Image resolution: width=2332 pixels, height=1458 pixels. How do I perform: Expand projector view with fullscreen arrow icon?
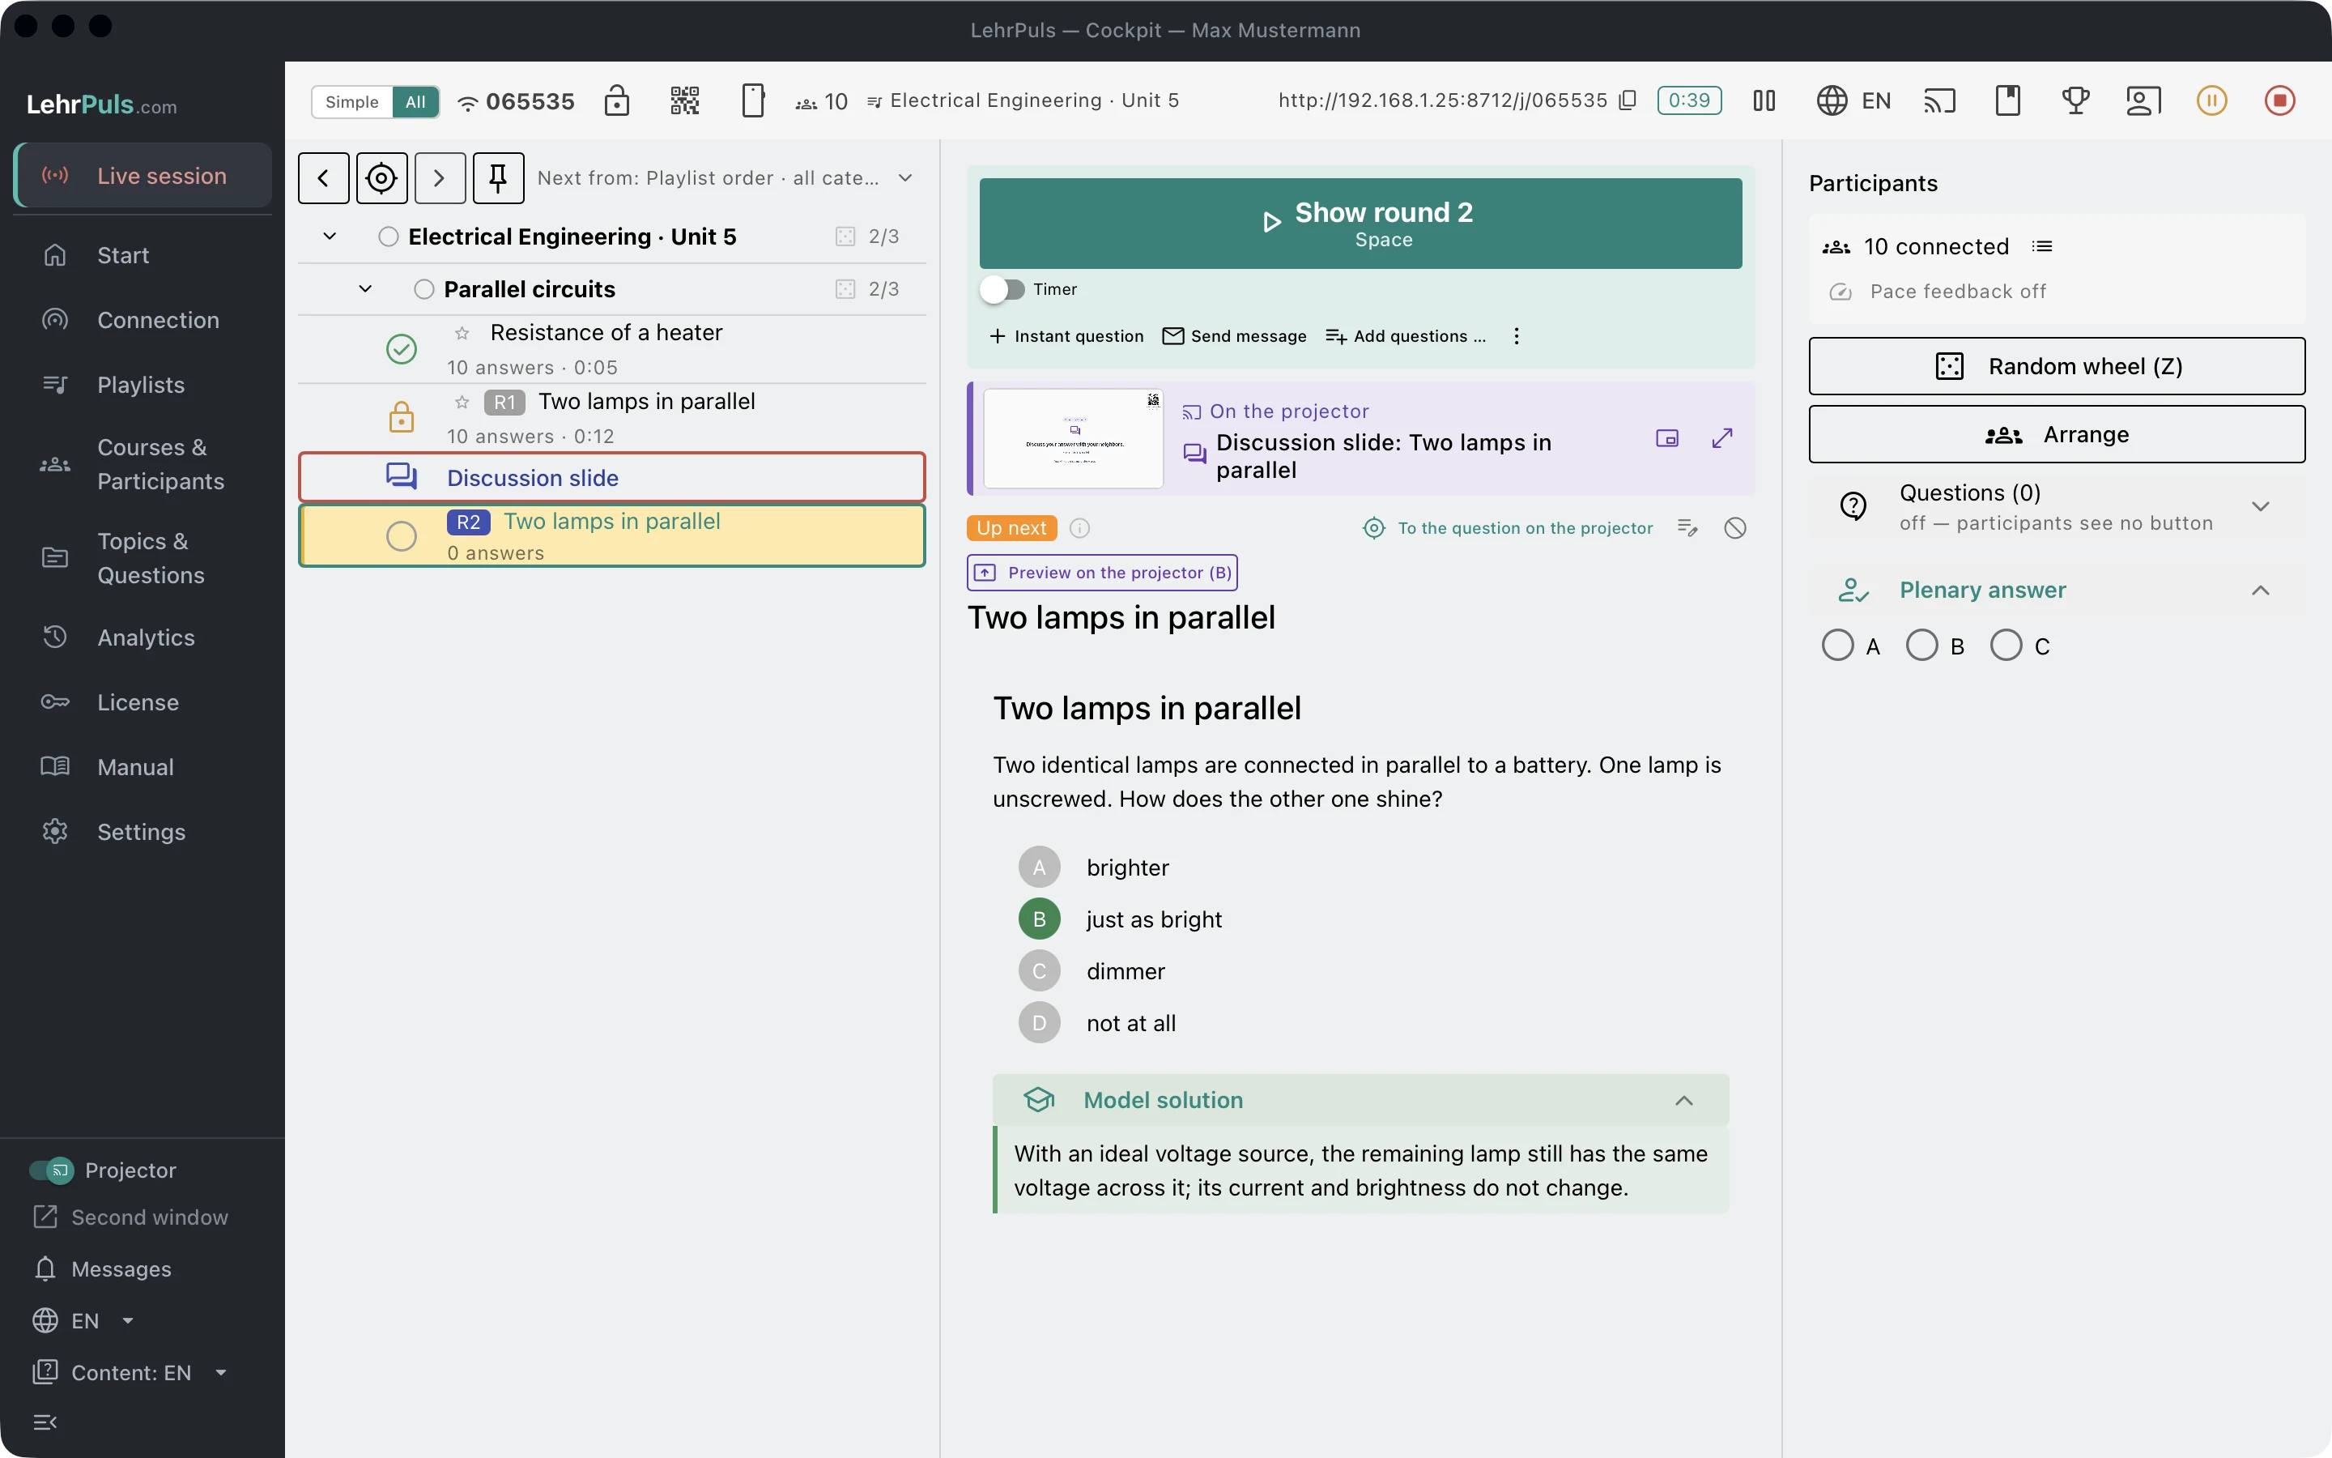(x=1722, y=437)
